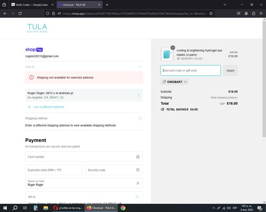View site security padlock information
The width and height of the screenshot is (266, 212).
click(x=54, y=14)
